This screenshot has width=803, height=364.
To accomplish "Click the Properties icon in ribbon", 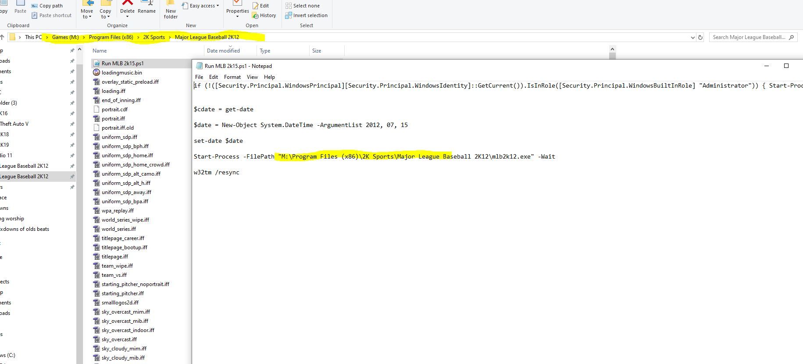I will (237, 4).
